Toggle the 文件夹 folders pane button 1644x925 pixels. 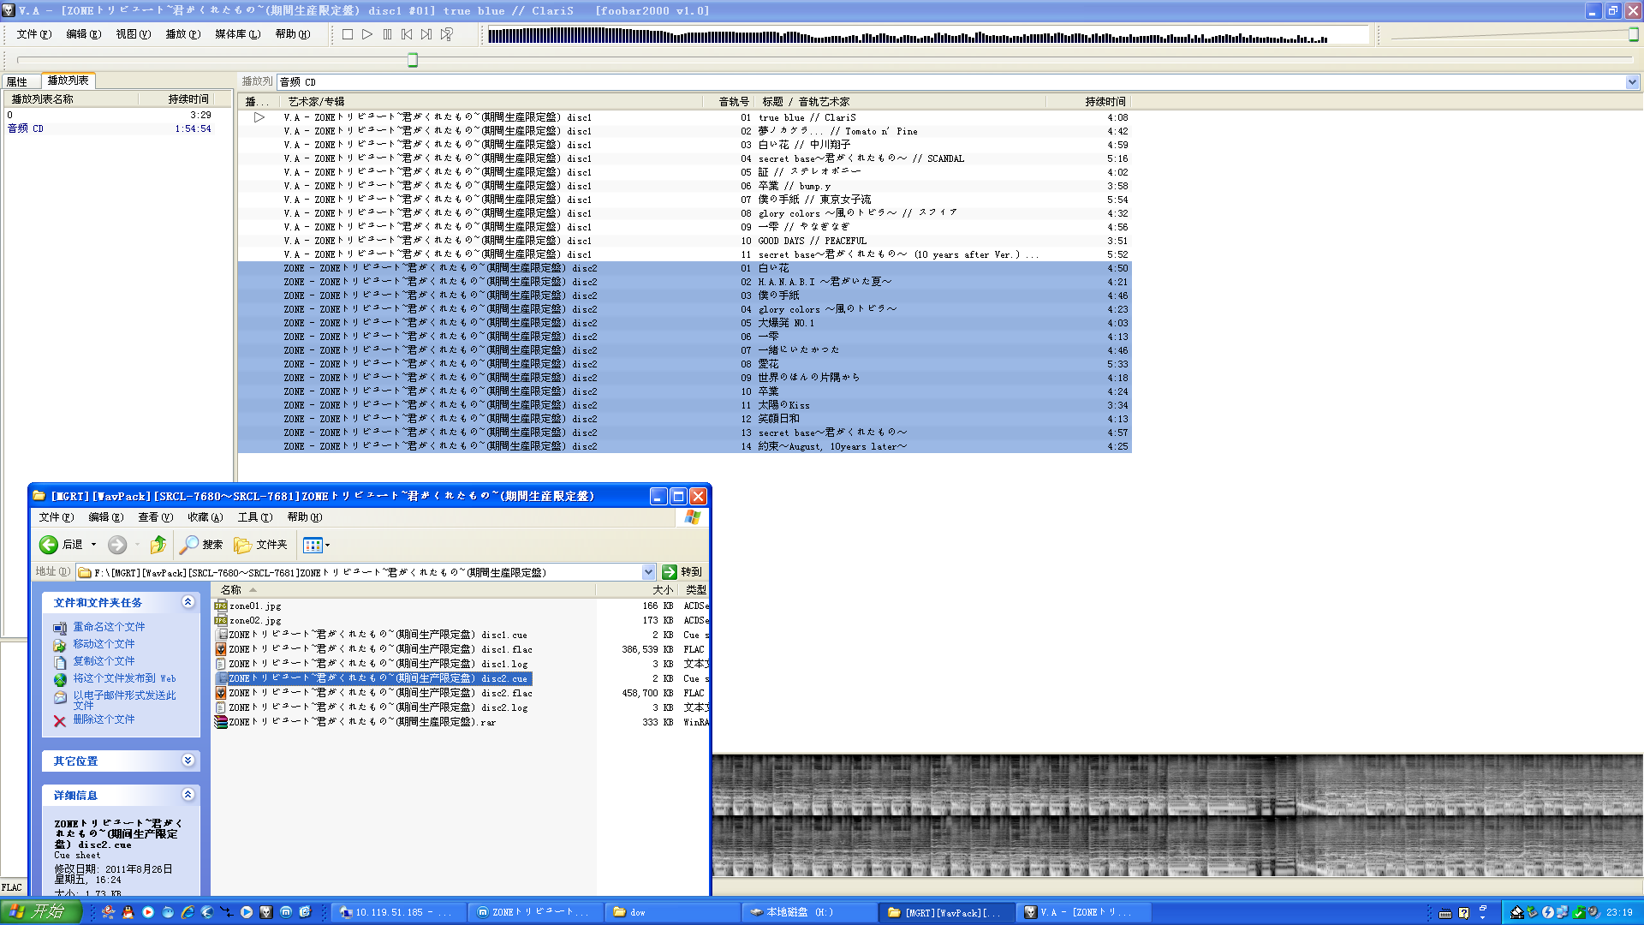pos(260,545)
